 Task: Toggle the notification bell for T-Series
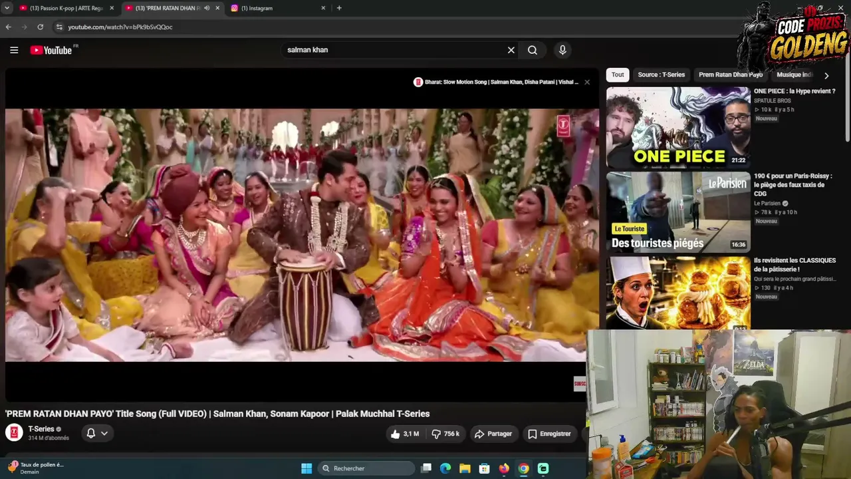[91, 433]
